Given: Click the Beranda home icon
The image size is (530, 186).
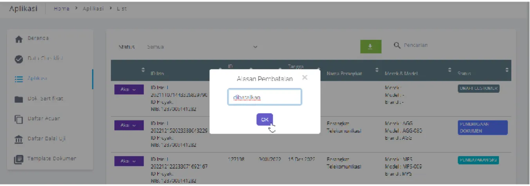Looking at the screenshot, I should coord(18,39).
